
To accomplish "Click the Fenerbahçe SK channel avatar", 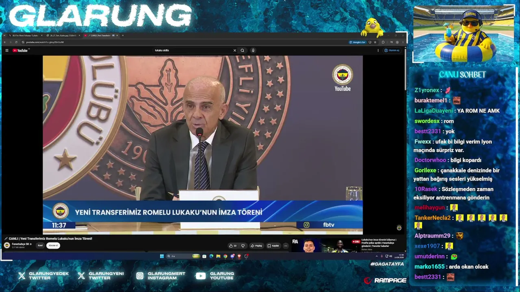I will pyautogui.click(x=7, y=245).
